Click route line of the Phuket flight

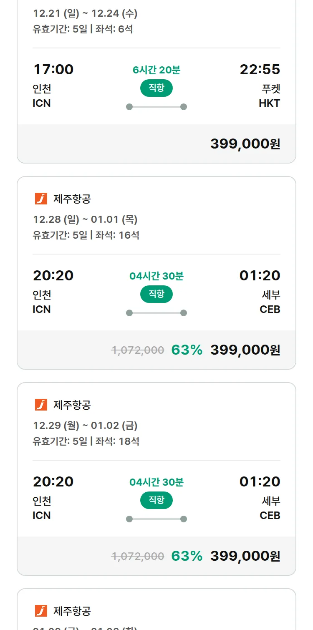pyautogui.click(x=156, y=107)
